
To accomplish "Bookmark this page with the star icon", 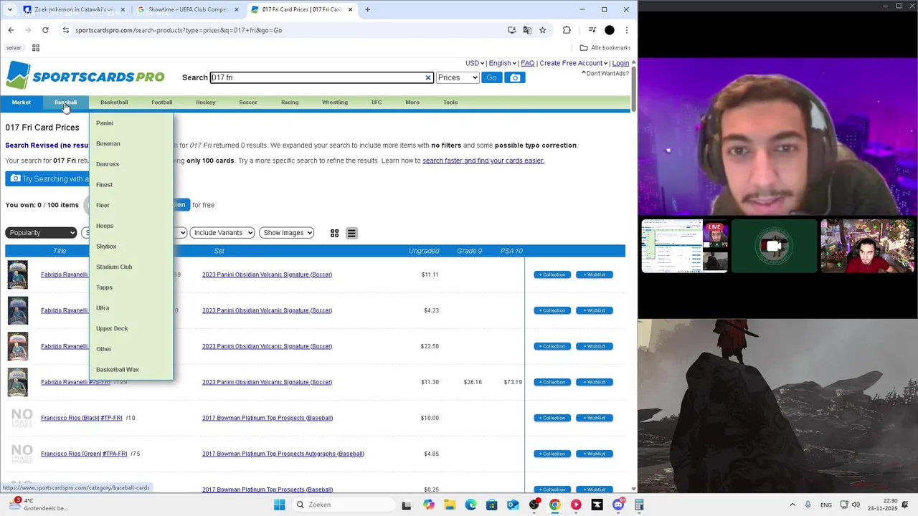I will [543, 30].
